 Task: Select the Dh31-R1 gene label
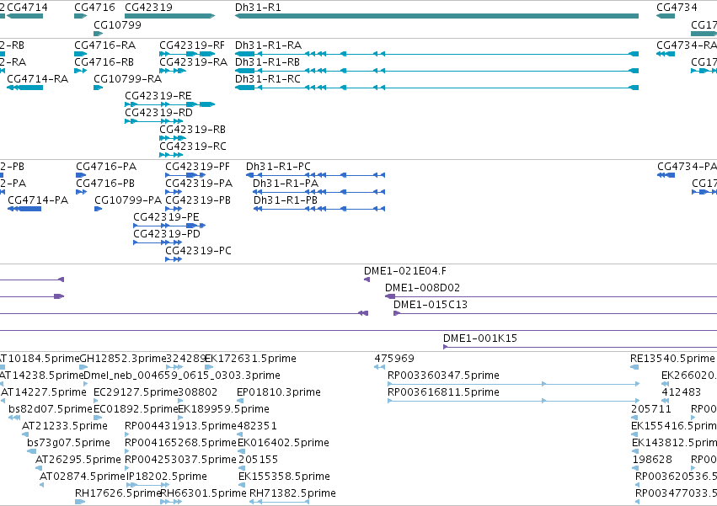coord(258,8)
